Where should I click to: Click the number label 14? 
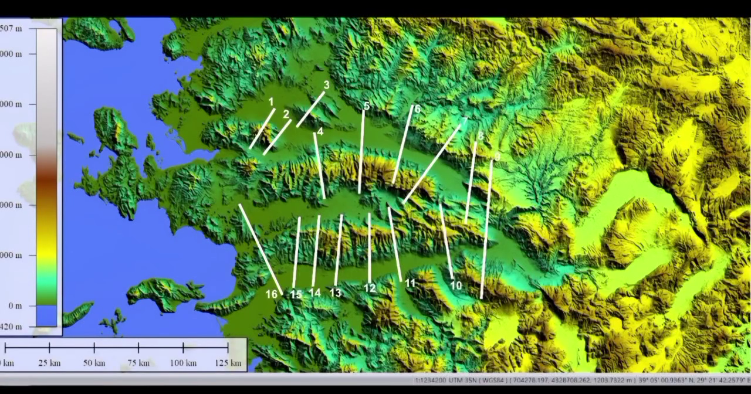[x=314, y=292]
